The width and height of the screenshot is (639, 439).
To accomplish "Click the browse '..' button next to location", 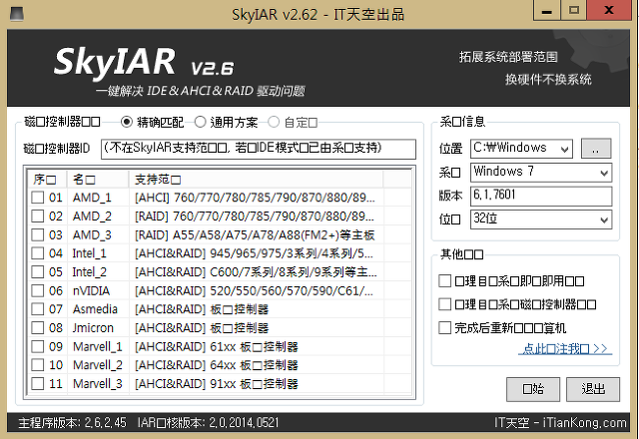I will pyautogui.click(x=596, y=149).
